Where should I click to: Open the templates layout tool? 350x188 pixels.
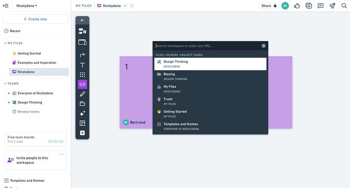82,123
